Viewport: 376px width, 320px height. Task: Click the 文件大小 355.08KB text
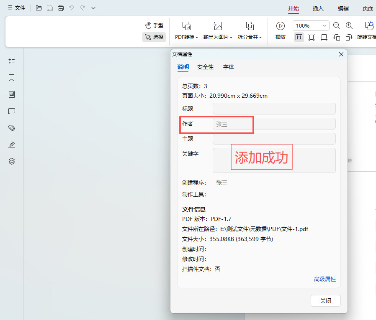click(x=227, y=239)
